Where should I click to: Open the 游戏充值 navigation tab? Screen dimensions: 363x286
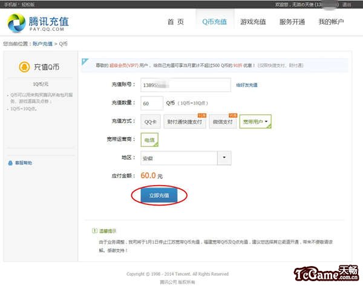[253, 22]
